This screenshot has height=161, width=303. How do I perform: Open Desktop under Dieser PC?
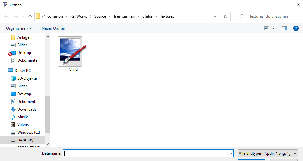21,94
